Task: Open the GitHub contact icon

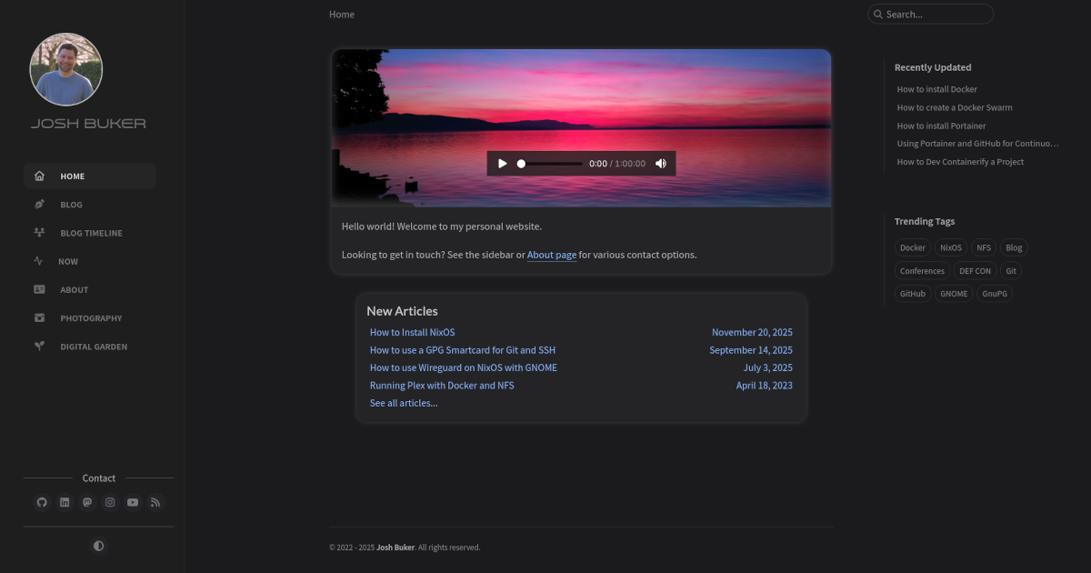Action: (x=42, y=502)
